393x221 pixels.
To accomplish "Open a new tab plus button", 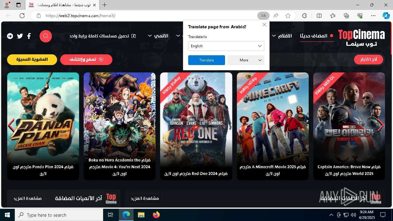I will [x=105, y=5].
